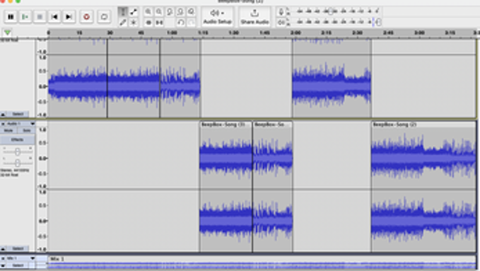
Task: Open the Audio Setup dropdown
Action: coord(217,16)
